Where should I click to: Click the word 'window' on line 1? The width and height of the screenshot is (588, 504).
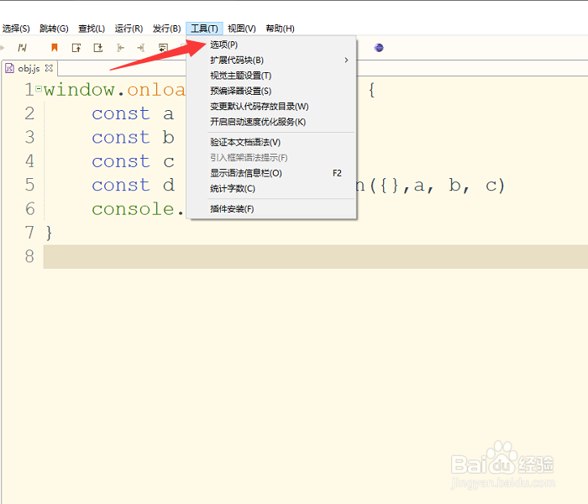pos(79,90)
